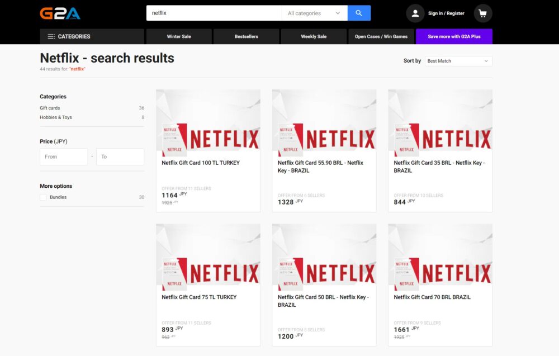Click Sign in / Register link

coord(446,13)
